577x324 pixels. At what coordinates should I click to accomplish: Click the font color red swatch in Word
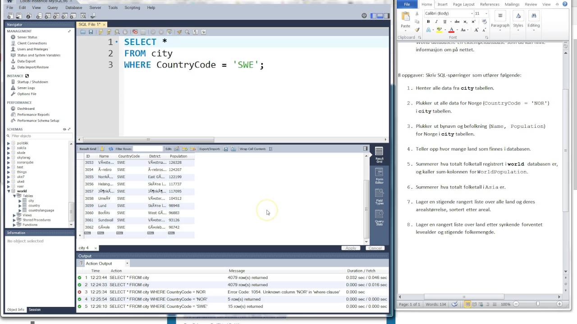coord(451,30)
